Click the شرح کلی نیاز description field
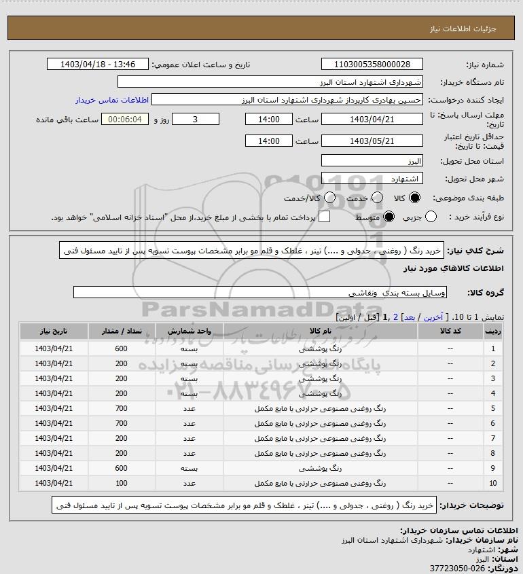 pyautogui.click(x=251, y=251)
